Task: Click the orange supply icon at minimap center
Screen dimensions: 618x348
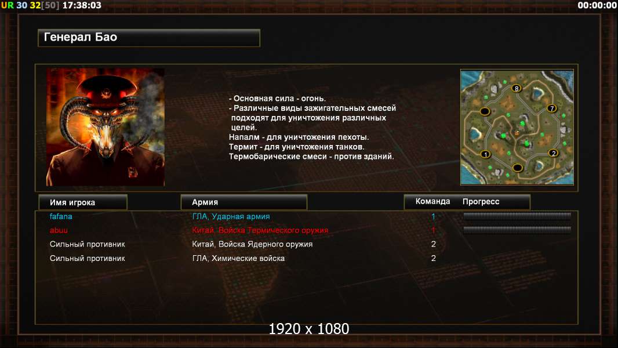Action: (x=517, y=133)
